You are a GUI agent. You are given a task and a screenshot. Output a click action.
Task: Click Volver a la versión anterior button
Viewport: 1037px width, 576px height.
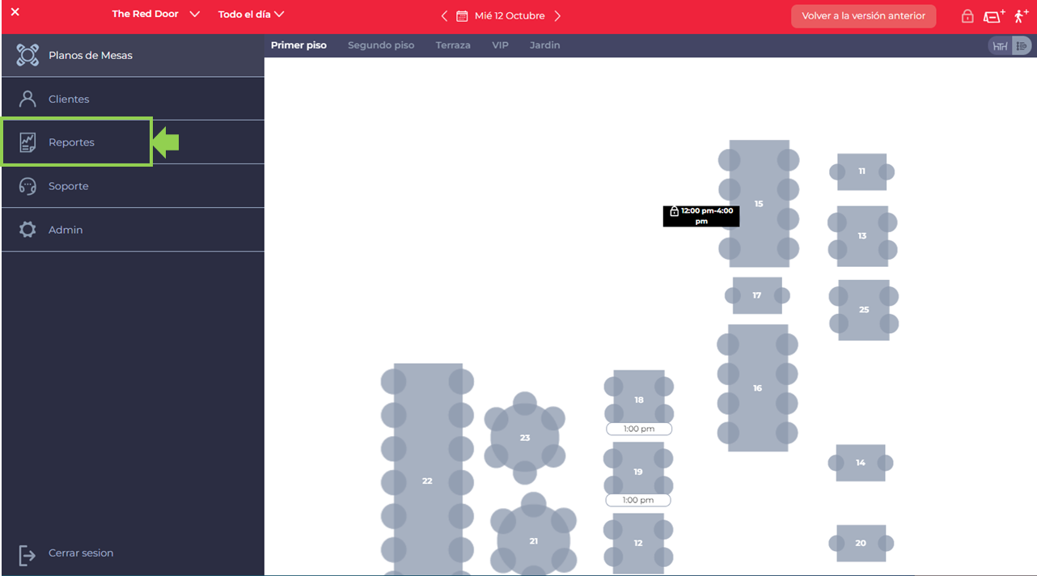[863, 16]
